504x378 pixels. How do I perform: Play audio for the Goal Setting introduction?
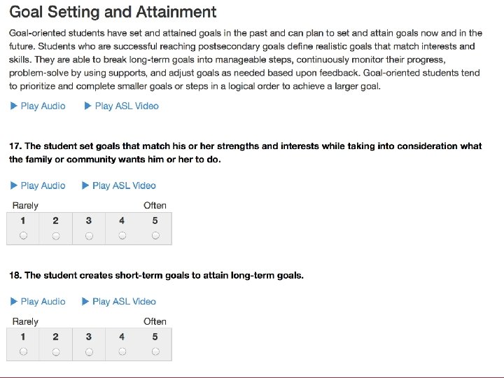pos(38,106)
